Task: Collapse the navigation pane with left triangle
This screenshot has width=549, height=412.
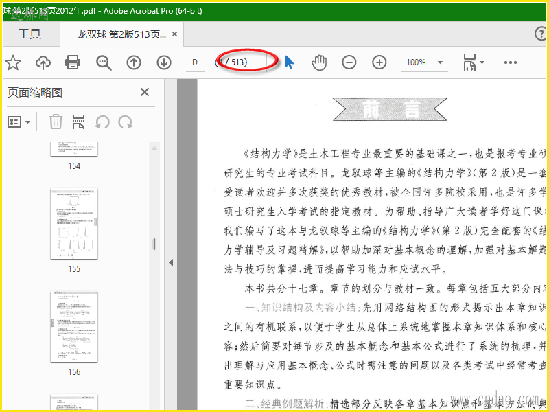Action: pyautogui.click(x=171, y=262)
